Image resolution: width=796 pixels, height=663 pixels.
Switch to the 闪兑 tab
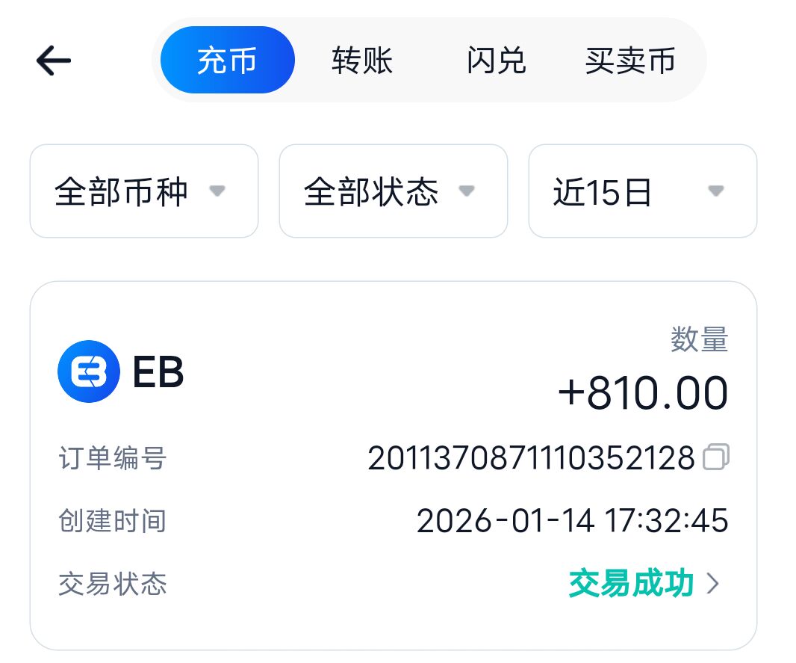[x=495, y=60]
